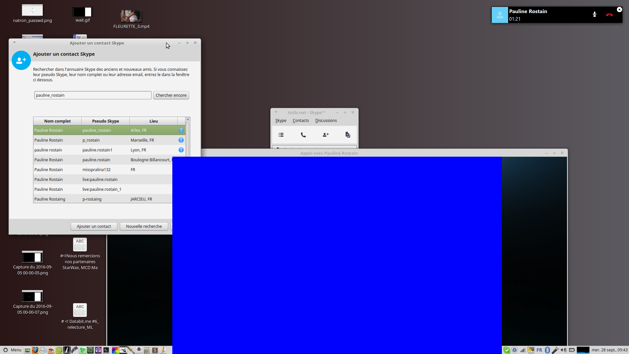Image resolution: width=629 pixels, height=354 pixels.
Task: Click the Ajouter un contact button
Action: [94, 226]
